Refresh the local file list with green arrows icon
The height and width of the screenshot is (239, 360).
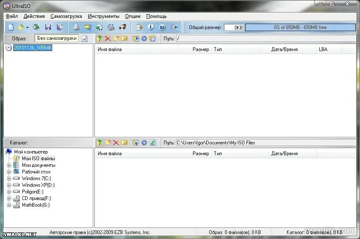(x=152, y=143)
